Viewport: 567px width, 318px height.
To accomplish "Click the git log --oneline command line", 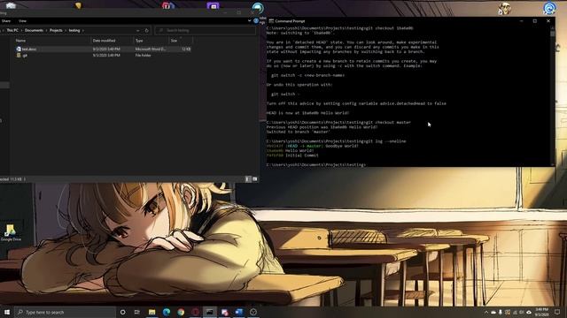I will pos(336,141).
